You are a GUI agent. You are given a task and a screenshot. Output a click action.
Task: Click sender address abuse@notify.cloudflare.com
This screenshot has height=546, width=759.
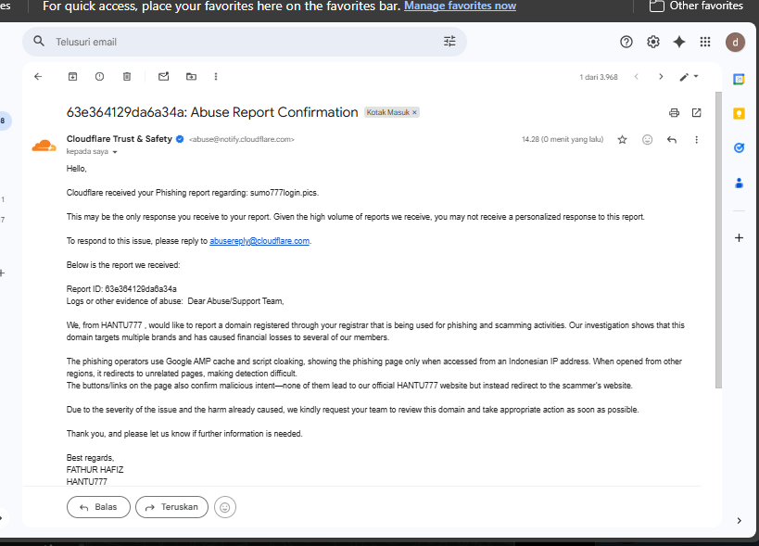[x=242, y=139]
